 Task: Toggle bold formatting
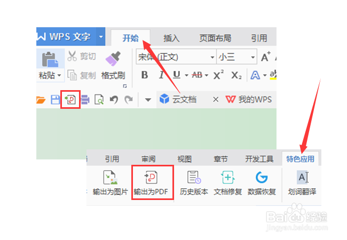145,75
